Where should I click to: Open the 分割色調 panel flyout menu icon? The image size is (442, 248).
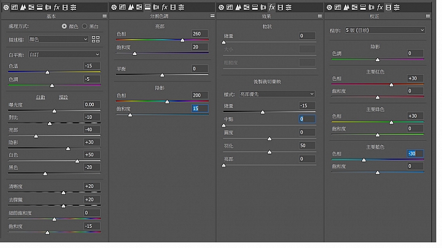pyautogui.click(x=212, y=16)
